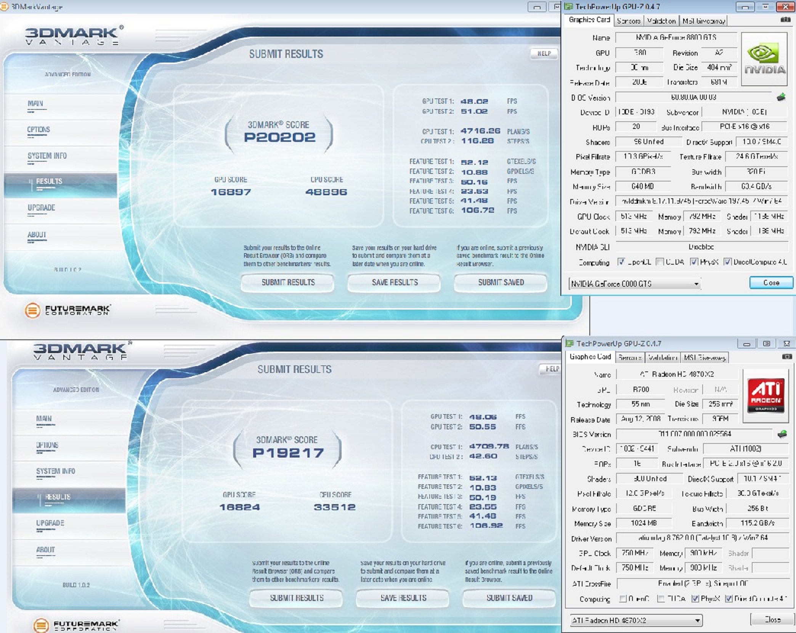Click SUBMIT SAVED button in top 3DMark
The height and width of the screenshot is (633, 796).
pos(501,283)
